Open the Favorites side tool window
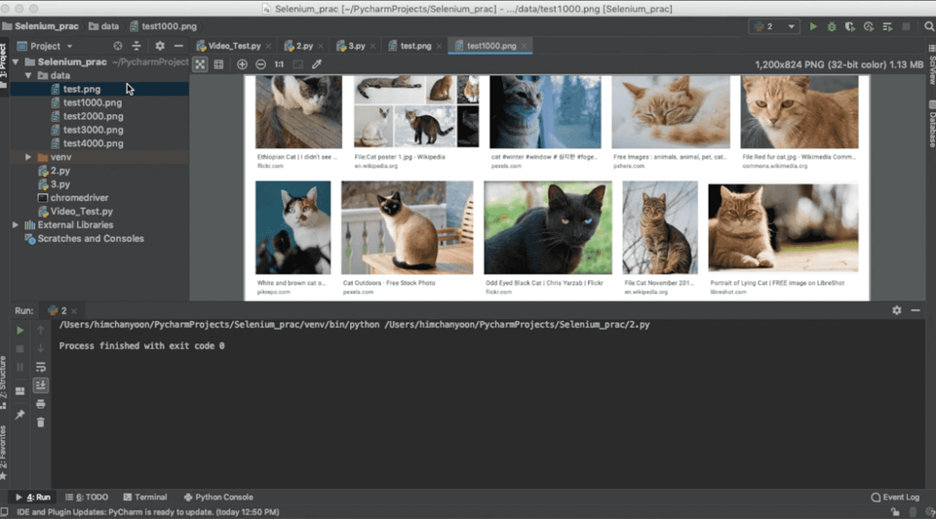Viewport: 936px width, 519px height. [4, 452]
